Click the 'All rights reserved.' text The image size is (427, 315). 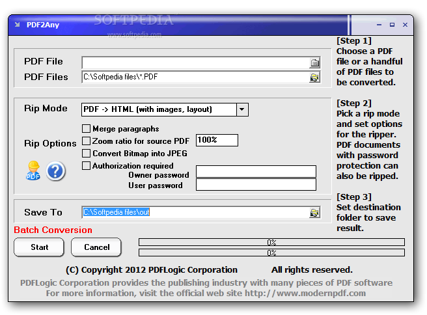tap(312, 270)
